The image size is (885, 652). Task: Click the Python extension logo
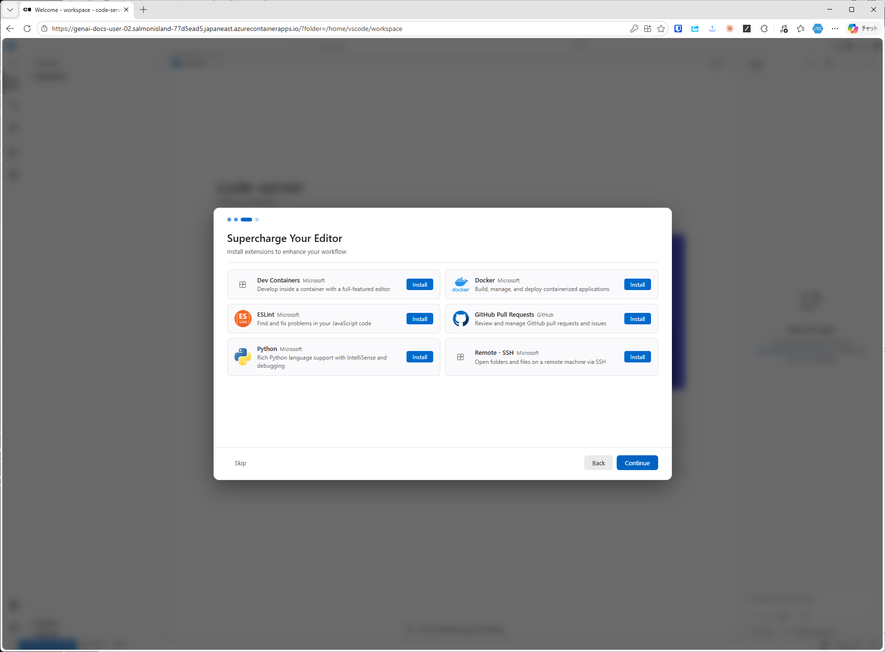243,357
